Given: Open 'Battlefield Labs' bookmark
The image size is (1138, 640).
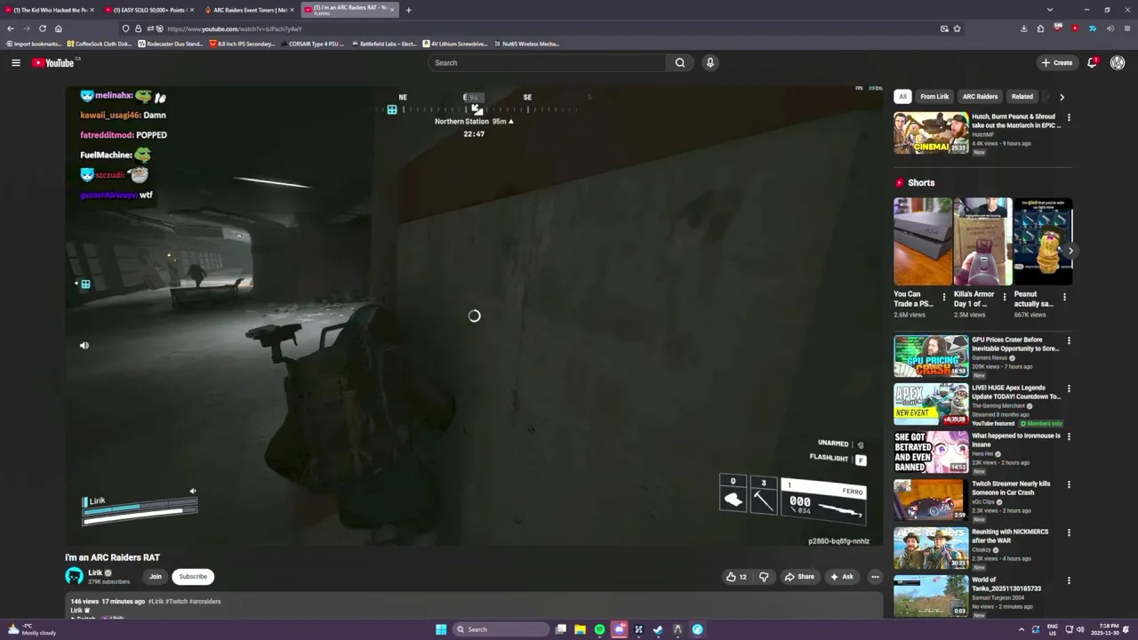Looking at the screenshot, I should coord(382,44).
